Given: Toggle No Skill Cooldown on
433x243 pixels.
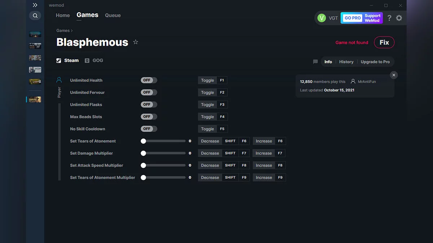Looking at the screenshot, I should (149, 129).
